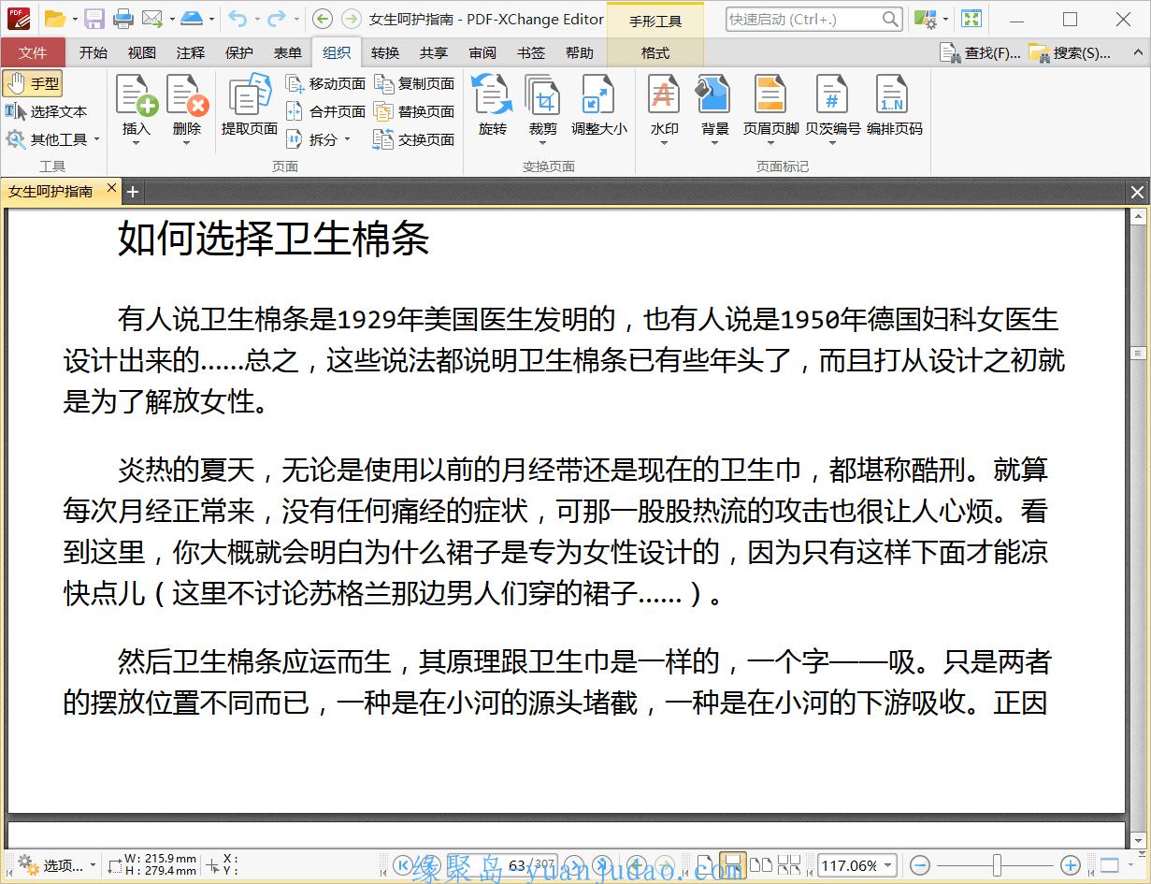Send document by email icon
The height and width of the screenshot is (884, 1151).
(152, 19)
